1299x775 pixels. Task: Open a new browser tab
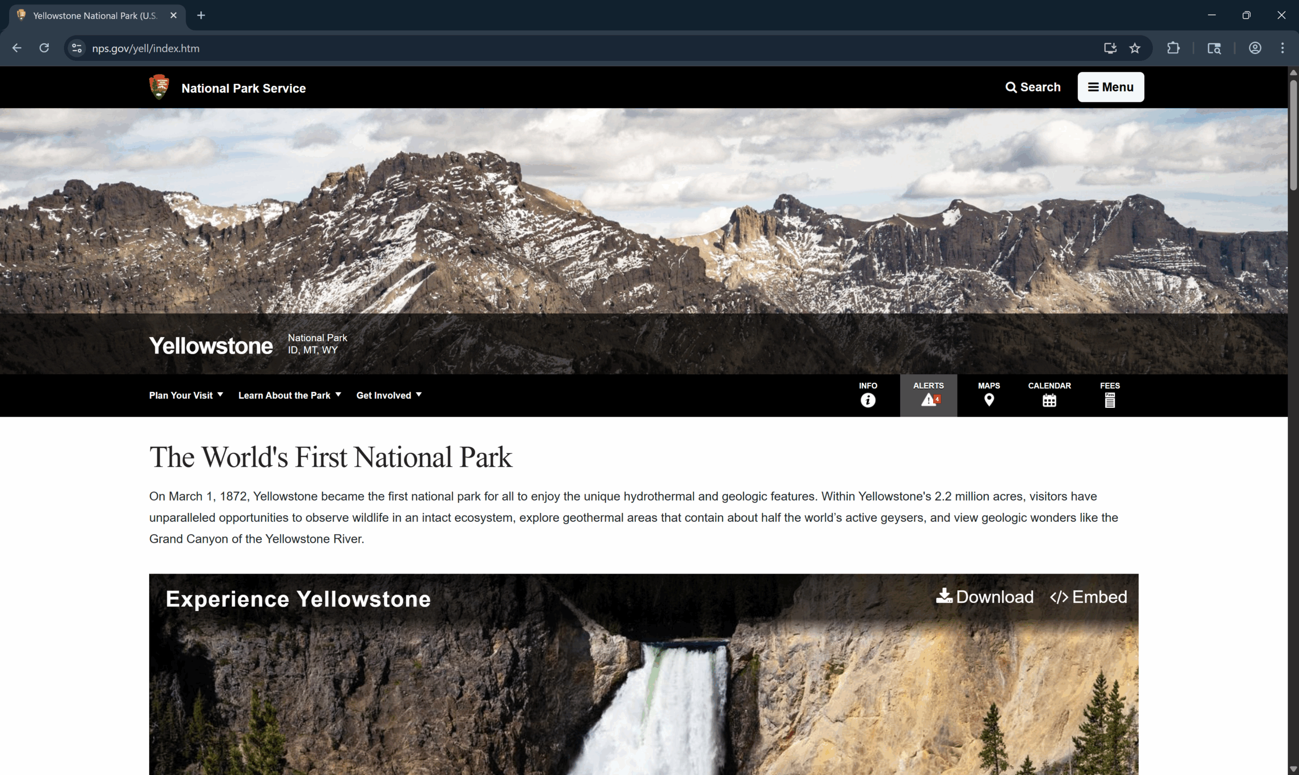click(x=201, y=16)
